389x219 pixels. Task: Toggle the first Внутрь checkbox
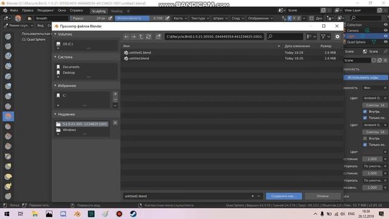[365, 111]
